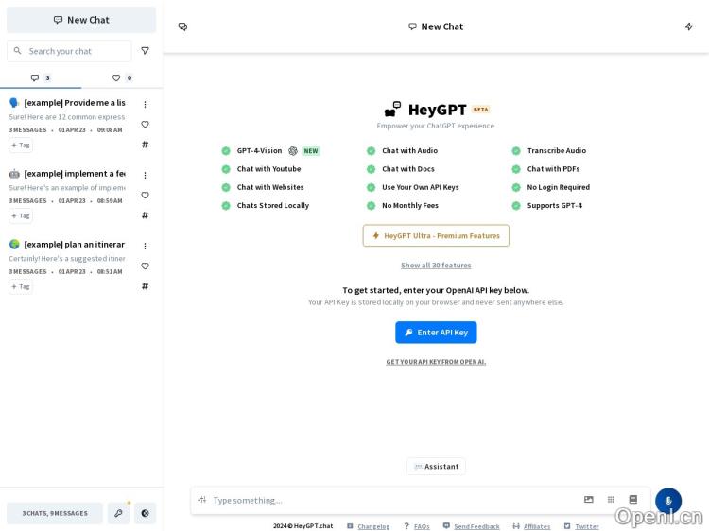Click the Enter API Key button
Viewport: 709px width, 531px height.
coord(436,333)
